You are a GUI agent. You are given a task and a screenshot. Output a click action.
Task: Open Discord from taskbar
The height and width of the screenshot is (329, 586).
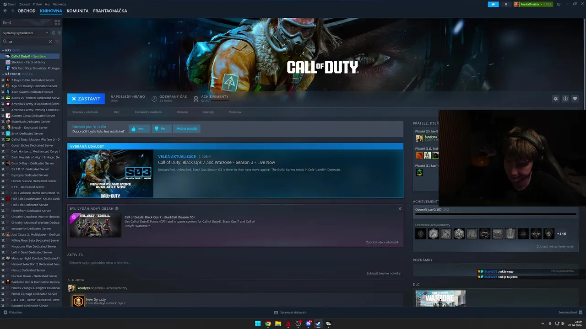click(308, 324)
